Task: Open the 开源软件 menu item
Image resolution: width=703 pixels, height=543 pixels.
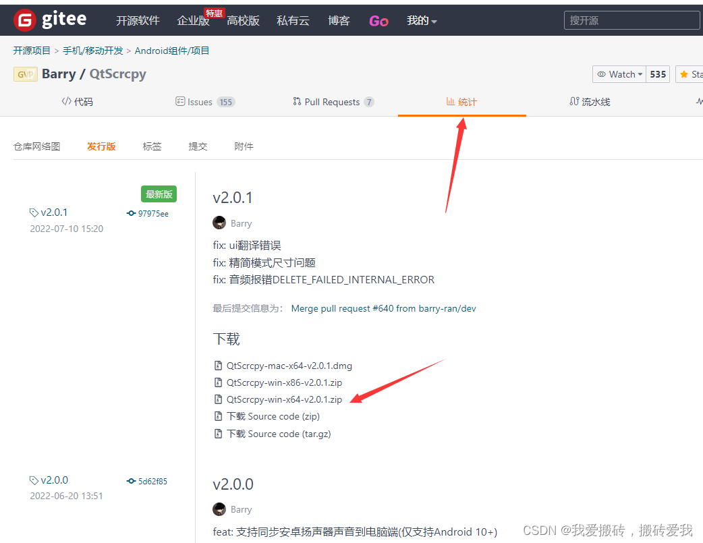Action: coord(138,21)
